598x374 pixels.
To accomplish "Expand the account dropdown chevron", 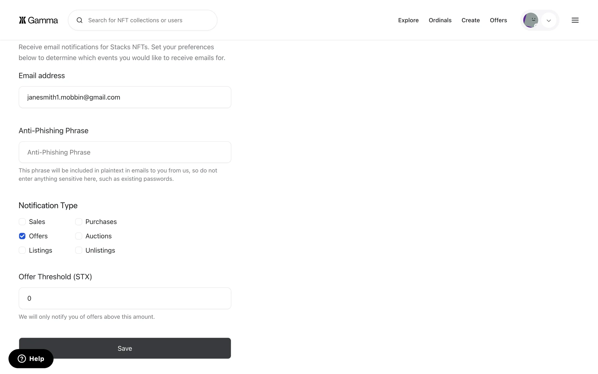I will (549, 21).
